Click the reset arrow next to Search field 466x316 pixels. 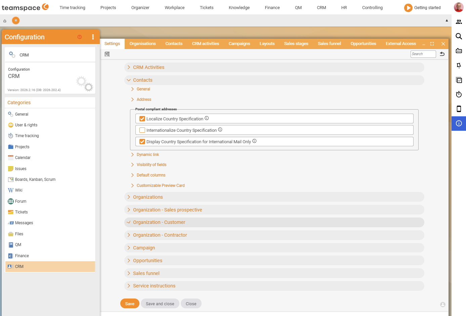pos(442,54)
